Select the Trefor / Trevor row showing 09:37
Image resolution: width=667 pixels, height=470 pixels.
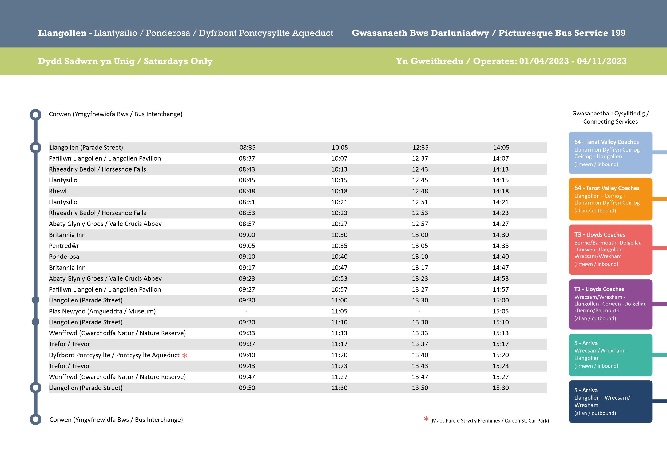[x=298, y=344]
